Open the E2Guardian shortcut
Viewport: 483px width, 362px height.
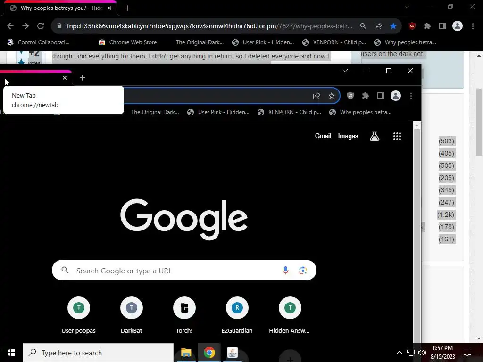coord(237,315)
